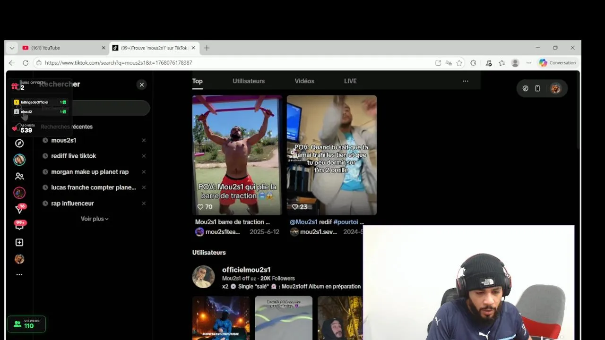Click the TikTok coins icon at top right

coord(525,88)
